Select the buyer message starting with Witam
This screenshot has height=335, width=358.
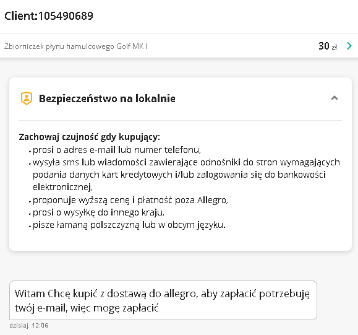[x=163, y=300]
